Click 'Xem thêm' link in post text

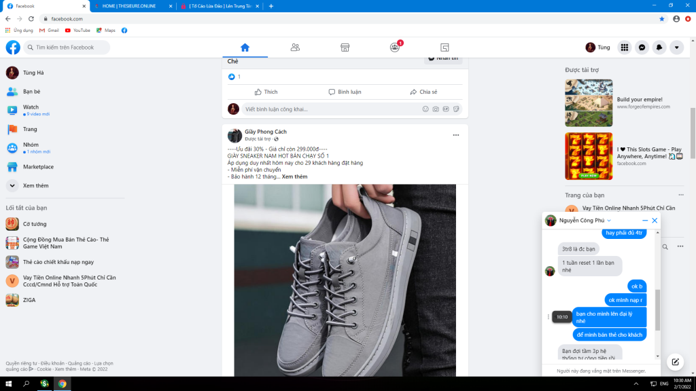(x=294, y=176)
